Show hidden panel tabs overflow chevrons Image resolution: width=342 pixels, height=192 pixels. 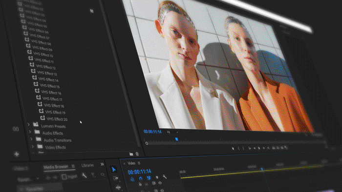[102, 164]
